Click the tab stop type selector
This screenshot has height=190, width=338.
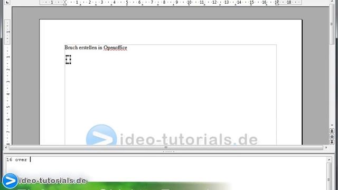tap(7, 2)
